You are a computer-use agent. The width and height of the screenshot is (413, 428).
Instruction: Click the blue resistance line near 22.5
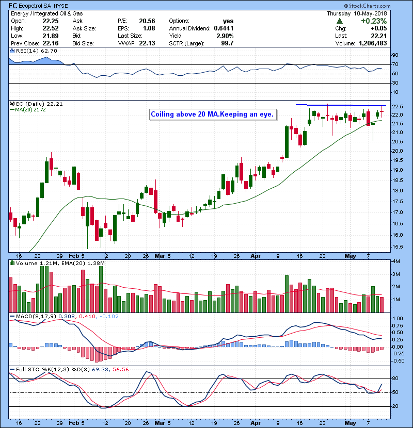point(341,105)
